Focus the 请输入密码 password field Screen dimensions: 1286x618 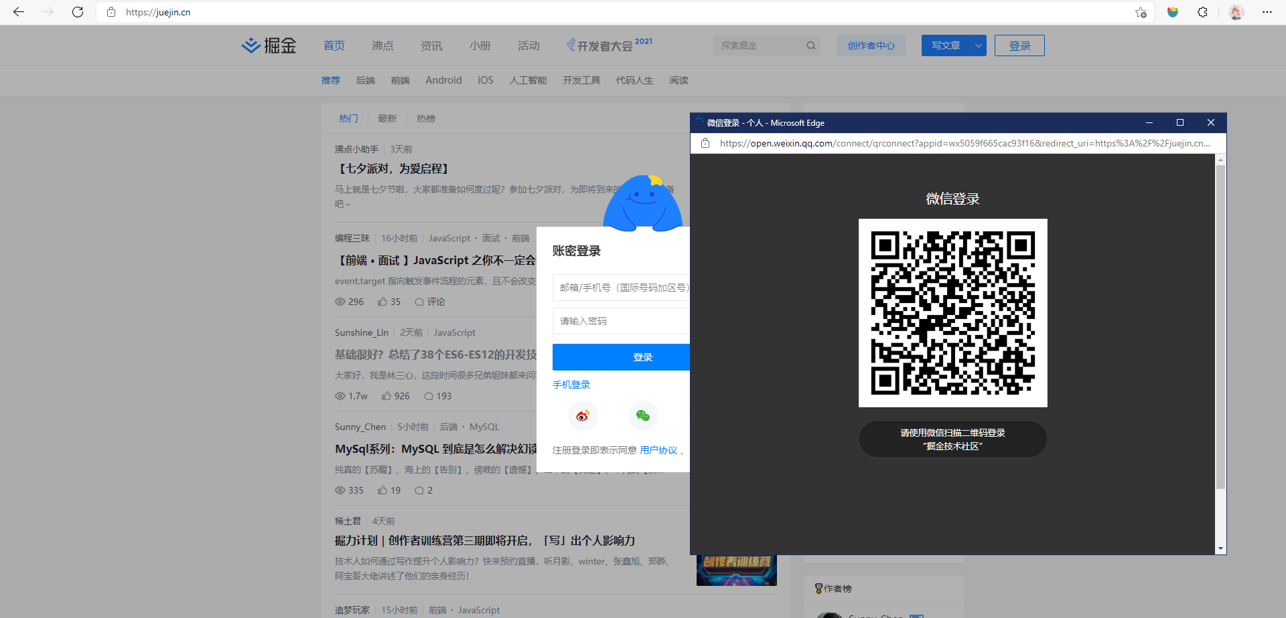click(621, 321)
